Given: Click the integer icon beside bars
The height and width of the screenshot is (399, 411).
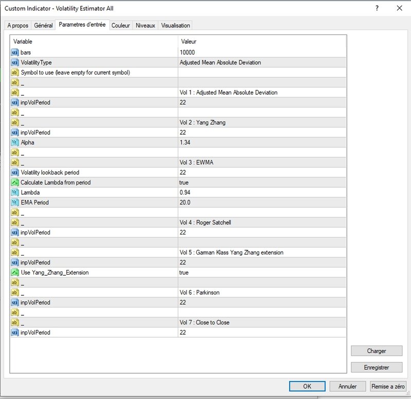Looking at the screenshot, I should (x=15, y=52).
